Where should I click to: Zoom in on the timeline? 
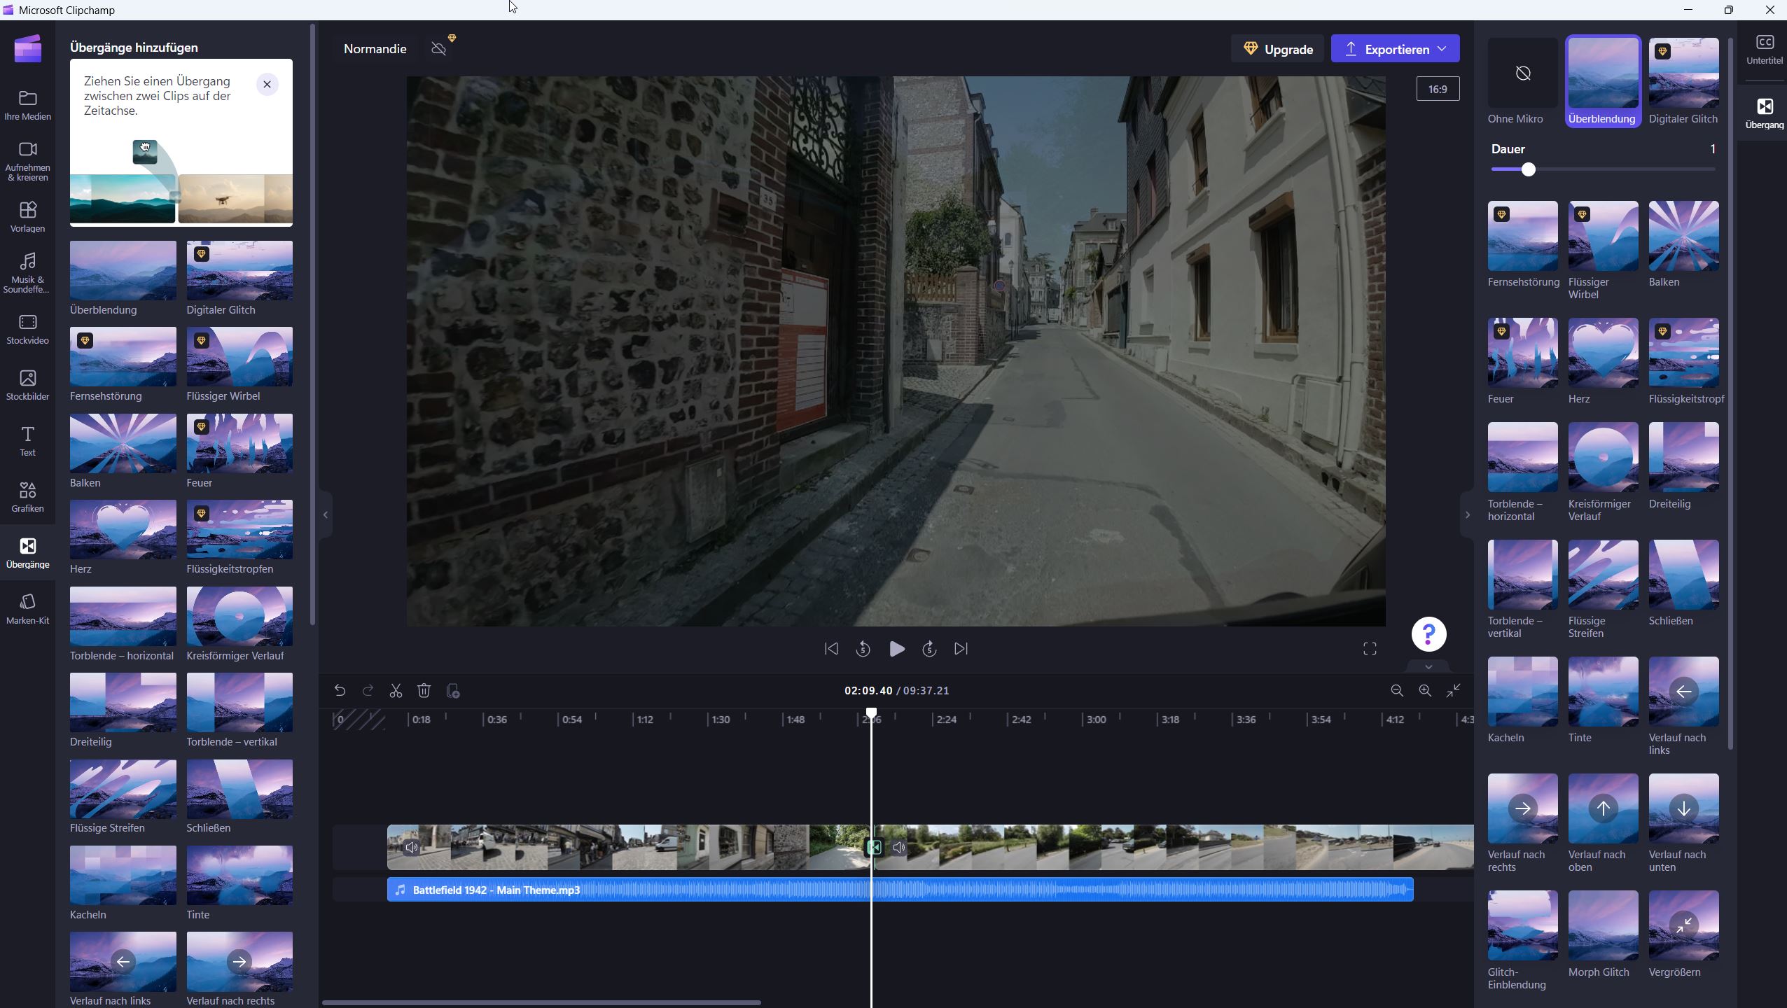coord(1425,691)
